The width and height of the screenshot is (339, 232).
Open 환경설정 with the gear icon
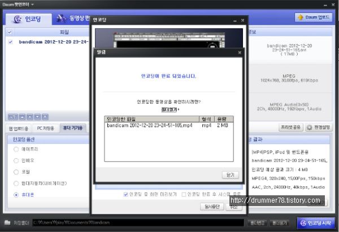(319, 128)
